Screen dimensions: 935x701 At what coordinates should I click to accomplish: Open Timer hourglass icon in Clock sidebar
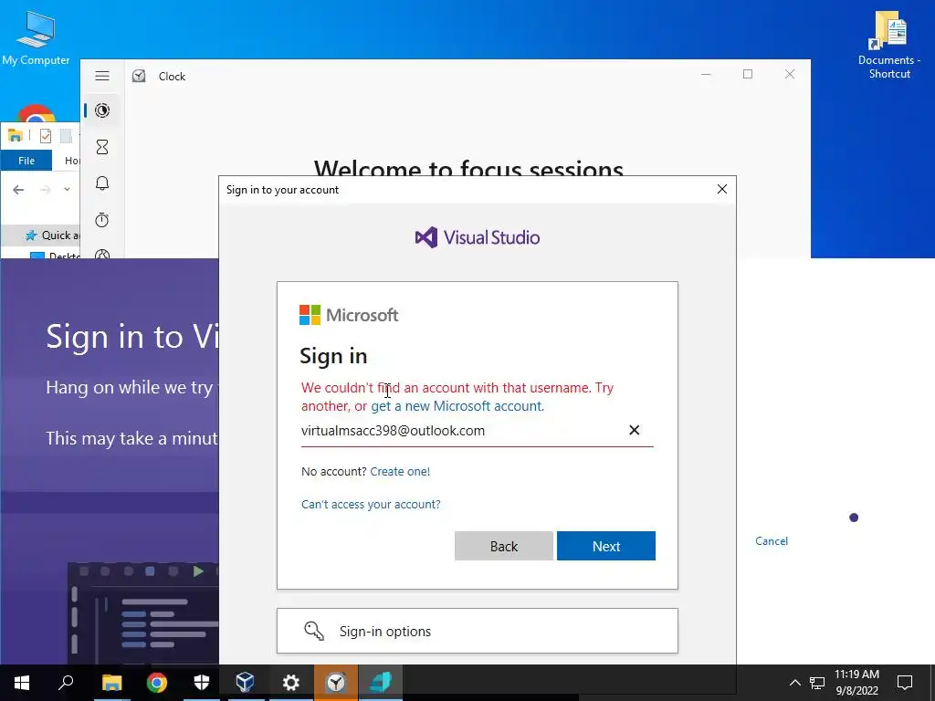(x=102, y=147)
